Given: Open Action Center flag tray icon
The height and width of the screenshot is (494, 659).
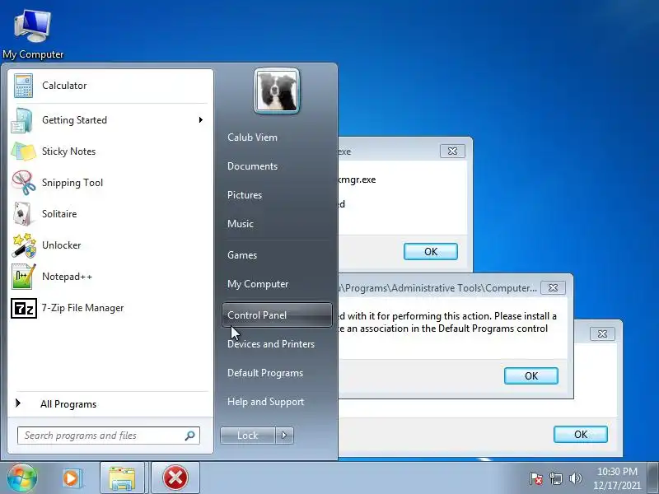Looking at the screenshot, I should click(x=536, y=478).
